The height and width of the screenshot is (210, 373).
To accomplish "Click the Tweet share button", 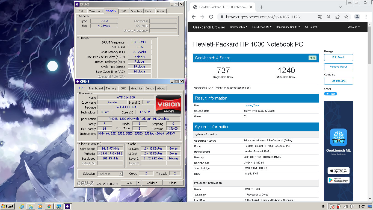I will coord(330,94).
